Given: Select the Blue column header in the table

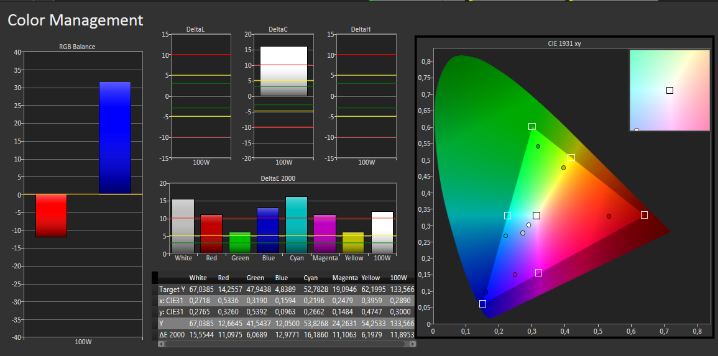Looking at the screenshot, I should pyautogui.click(x=282, y=278).
